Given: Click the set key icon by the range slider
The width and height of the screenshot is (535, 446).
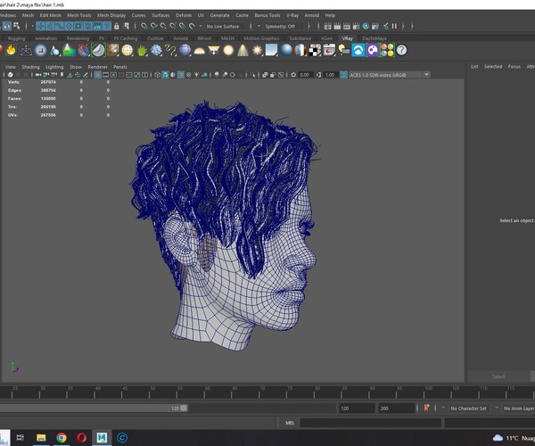Looking at the screenshot, I should pos(426,408).
